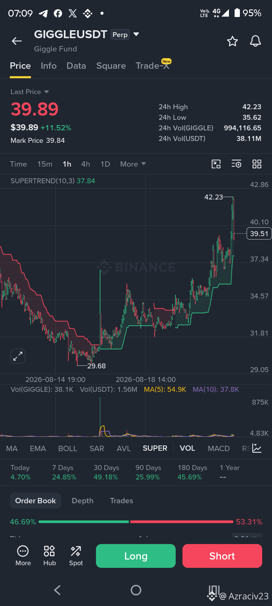The image size is (272, 606).
Task: Tap the 24h High value 42.23
Action: [252, 107]
